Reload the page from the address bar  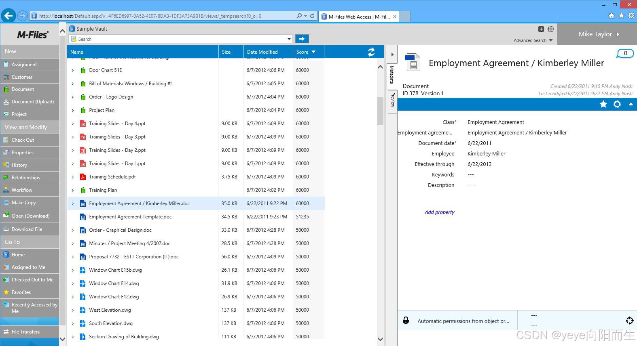point(312,16)
